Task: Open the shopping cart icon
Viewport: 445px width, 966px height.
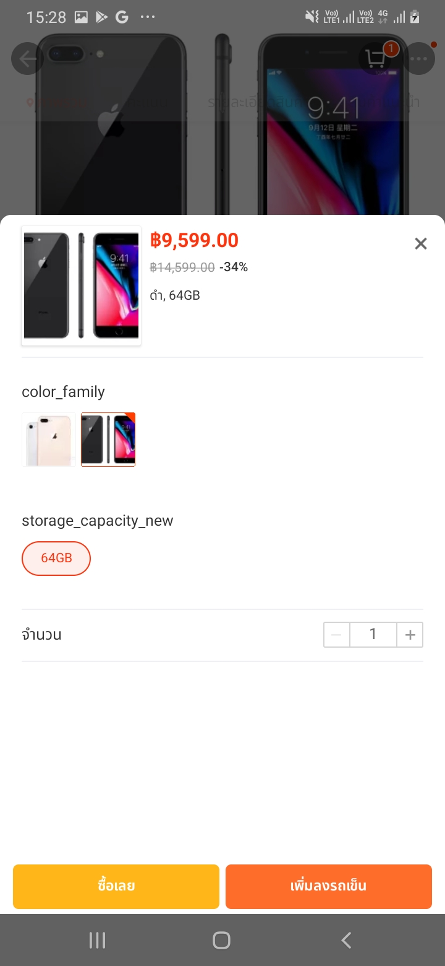Action: pyautogui.click(x=375, y=59)
